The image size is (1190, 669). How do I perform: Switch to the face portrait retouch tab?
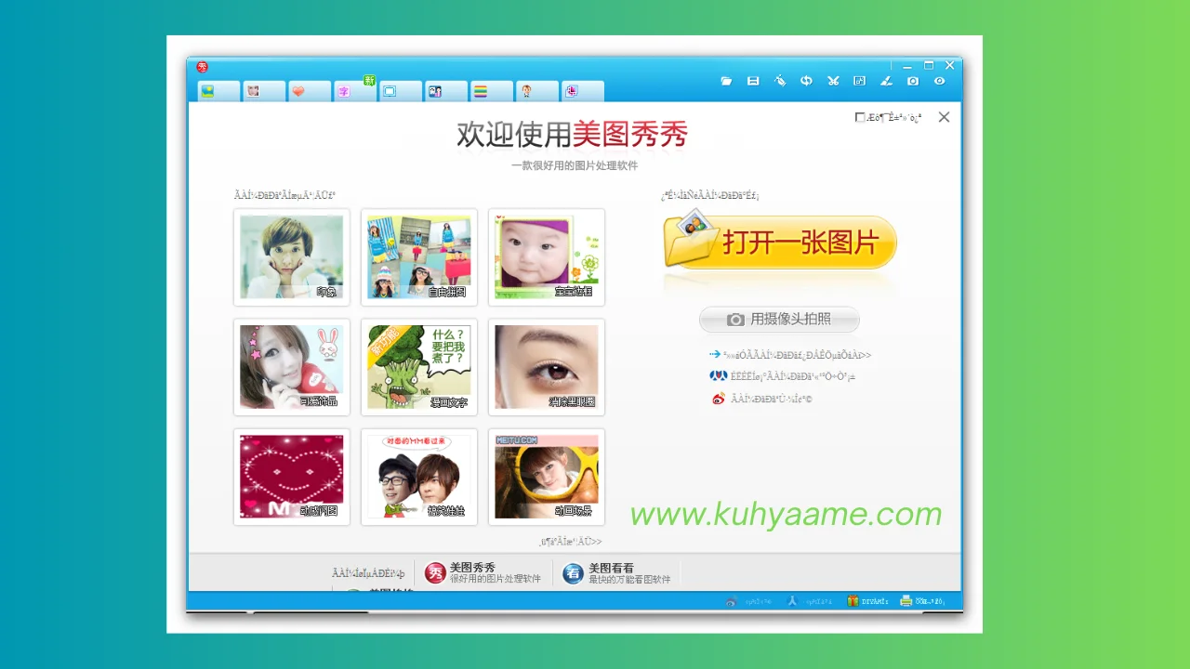264,91
